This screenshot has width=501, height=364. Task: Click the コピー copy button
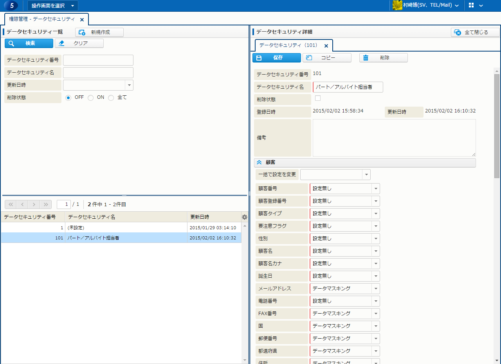327,58
